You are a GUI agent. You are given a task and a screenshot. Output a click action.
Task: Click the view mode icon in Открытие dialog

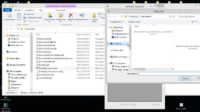click(193, 22)
